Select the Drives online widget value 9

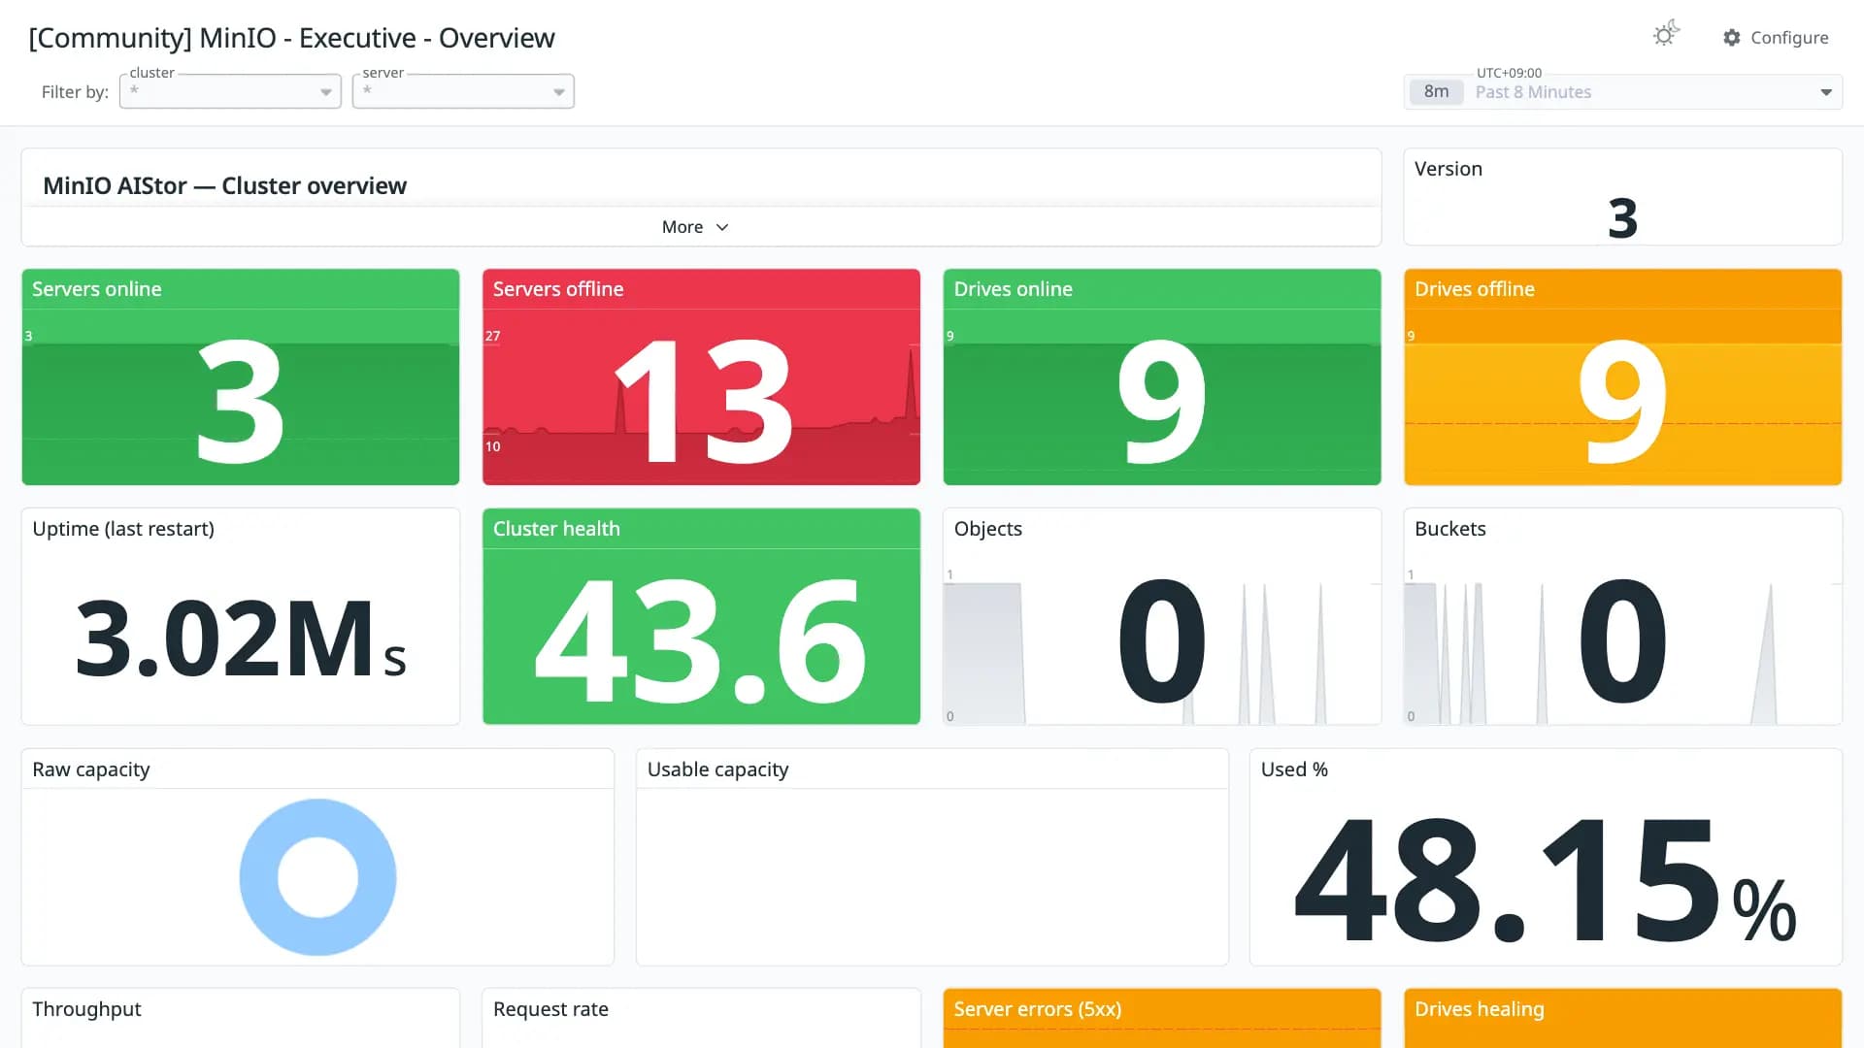[x=1162, y=401]
